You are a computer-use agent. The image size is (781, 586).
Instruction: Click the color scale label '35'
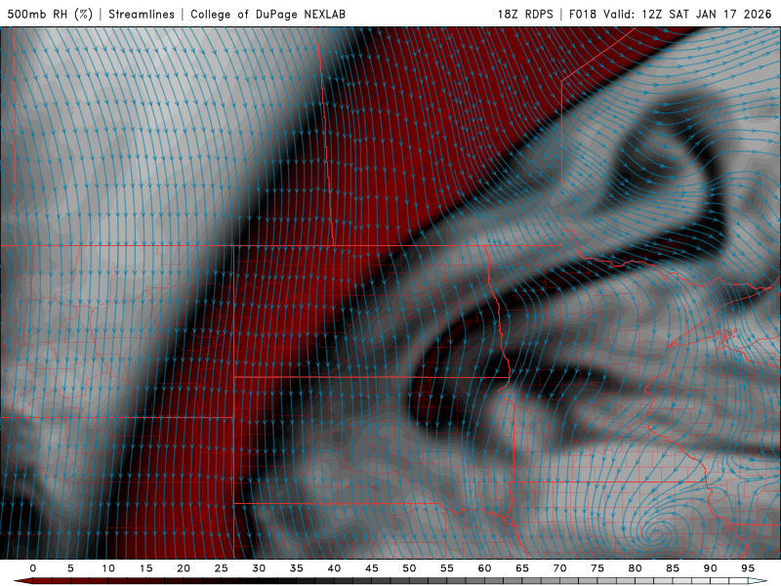(297, 568)
